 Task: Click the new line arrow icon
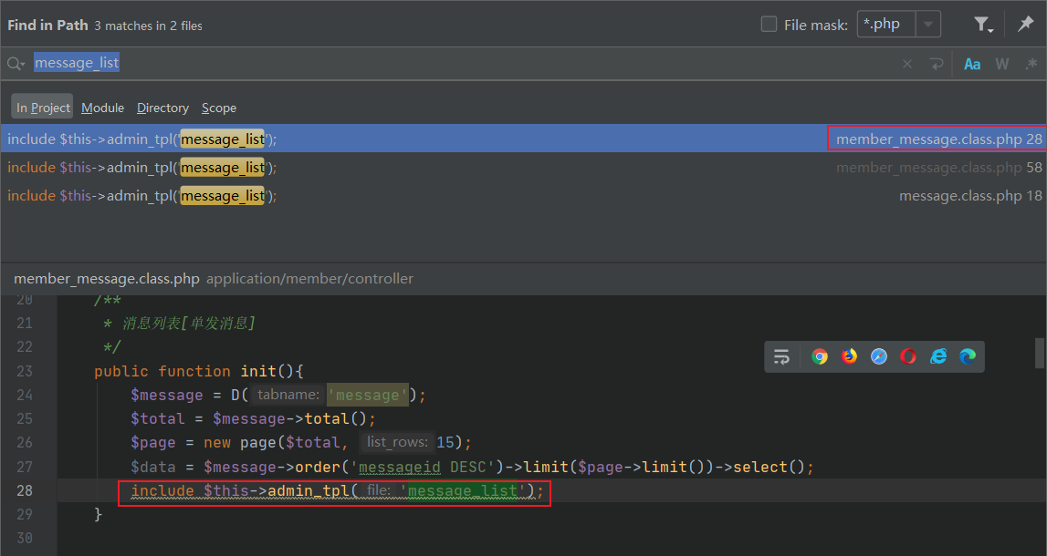pyautogui.click(x=937, y=64)
